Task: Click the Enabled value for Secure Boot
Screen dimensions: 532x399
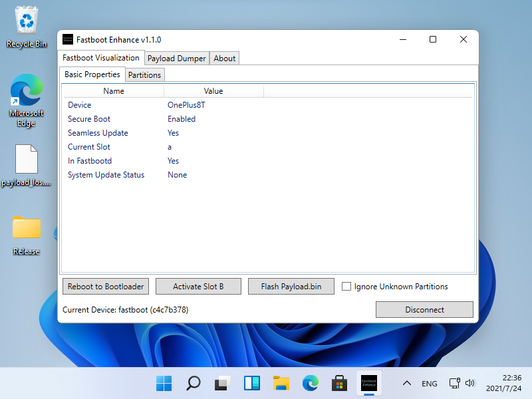Action: point(182,119)
